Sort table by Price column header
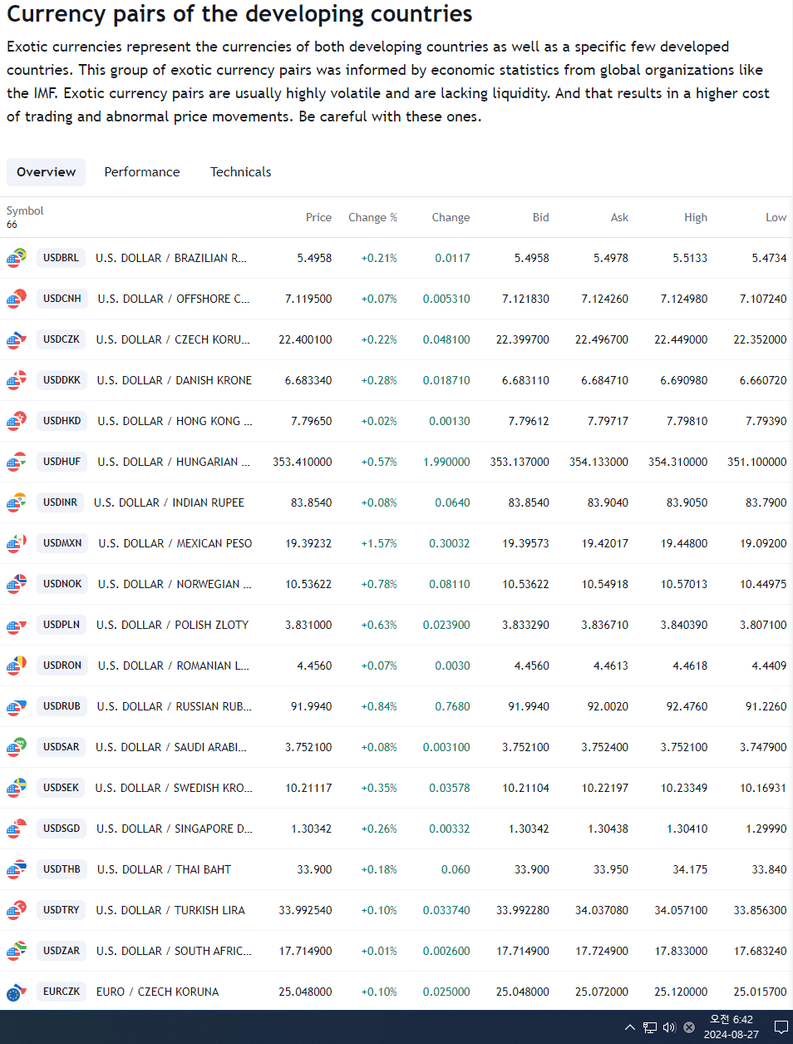The width and height of the screenshot is (793, 1044). (318, 217)
